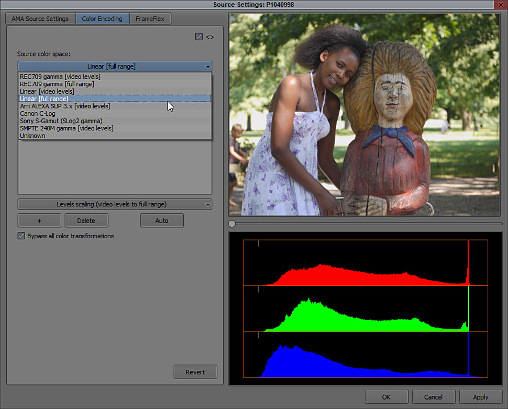Choose Sony S-Gamut (SLog2 gamma)
Screen dimensions: 508x409
coord(61,121)
